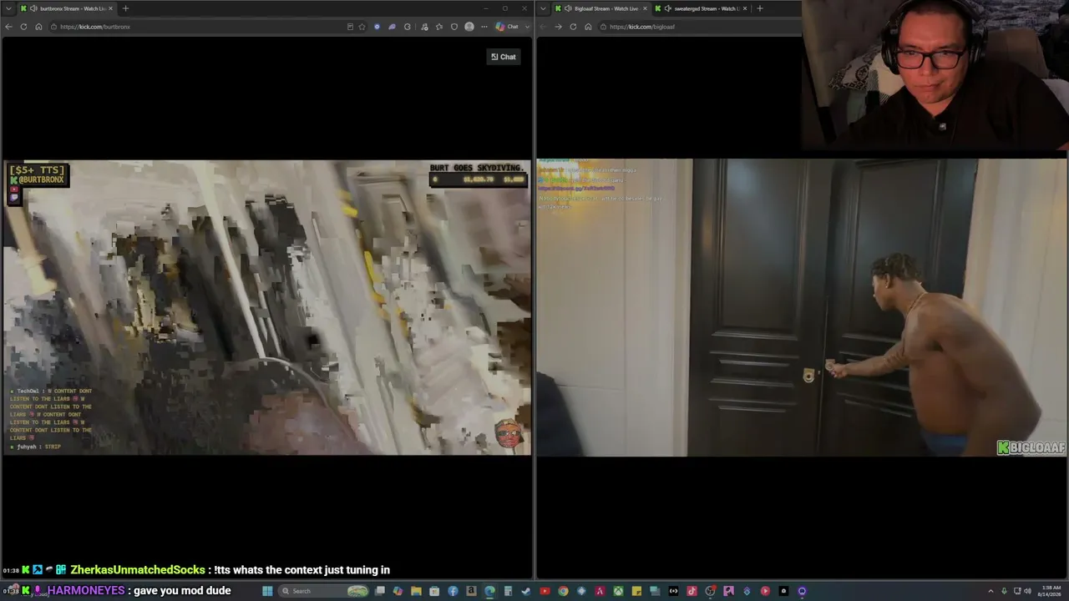Viewport: 1069px width, 601px height.
Task: Close the burtbronx Stream tab
Action: click(110, 8)
